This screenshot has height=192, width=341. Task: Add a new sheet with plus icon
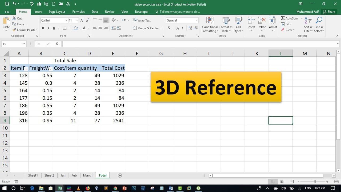click(120, 175)
